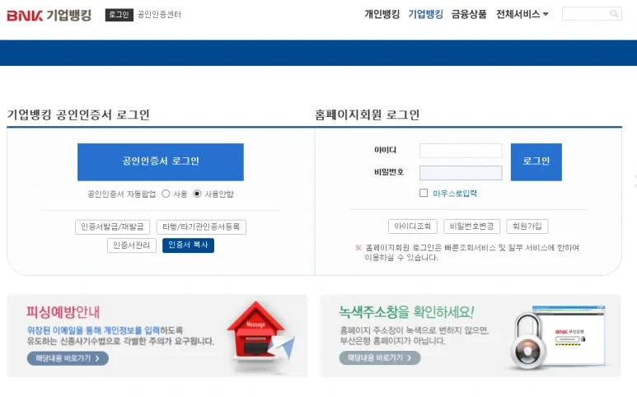Image resolution: width=637 pixels, height=397 pixels.
Task: Open the 기업뱅킹 menu
Action: tap(425, 14)
